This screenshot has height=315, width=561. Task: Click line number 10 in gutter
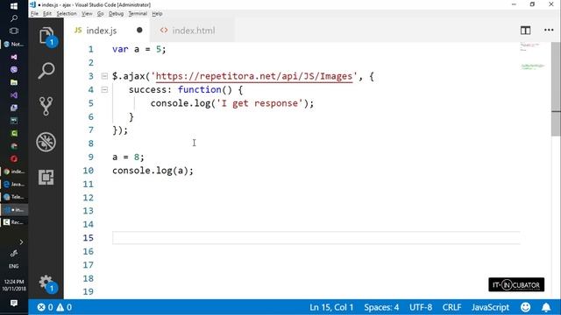tap(88, 171)
